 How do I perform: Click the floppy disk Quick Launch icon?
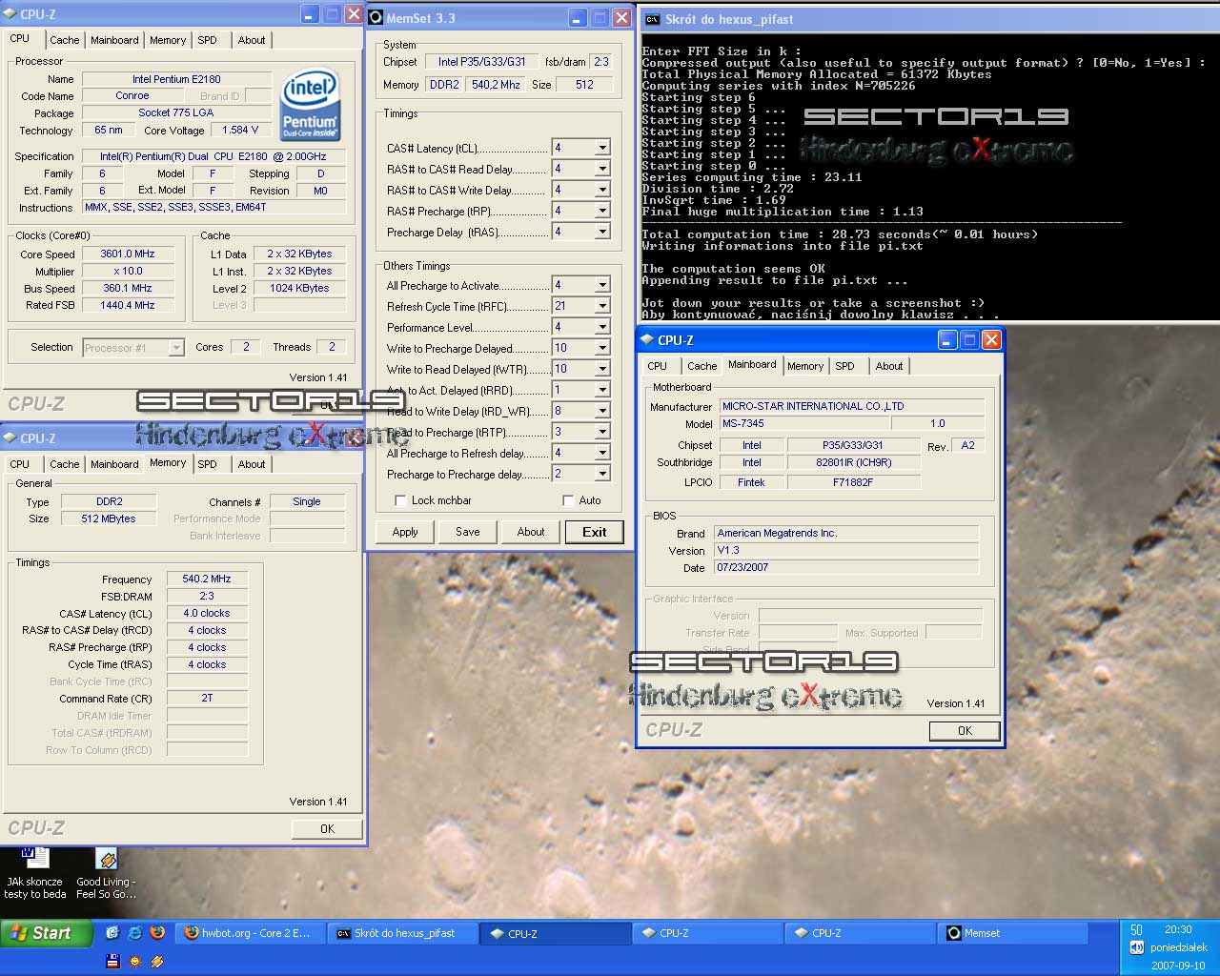(112, 961)
